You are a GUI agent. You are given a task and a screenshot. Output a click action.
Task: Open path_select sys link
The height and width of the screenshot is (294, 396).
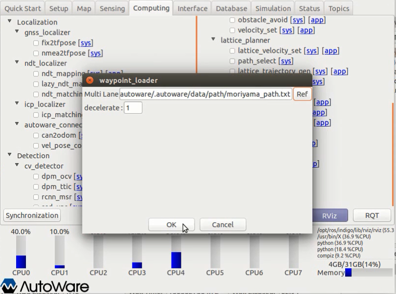[286, 61]
